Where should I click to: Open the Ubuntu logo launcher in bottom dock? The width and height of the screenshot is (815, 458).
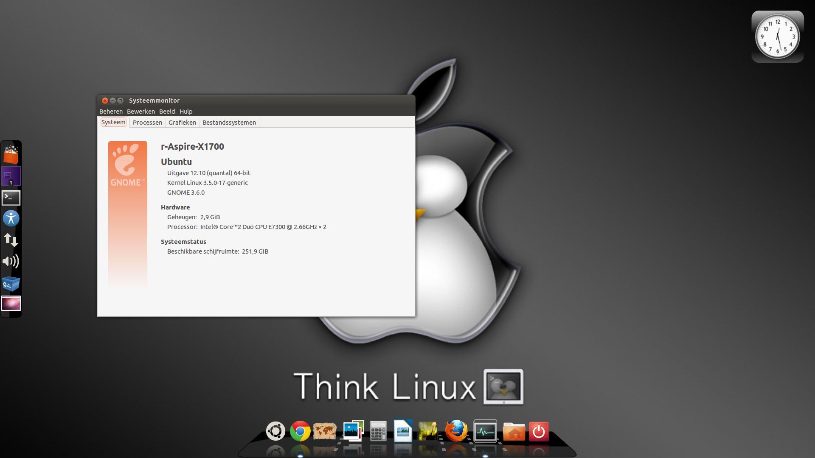(275, 431)
